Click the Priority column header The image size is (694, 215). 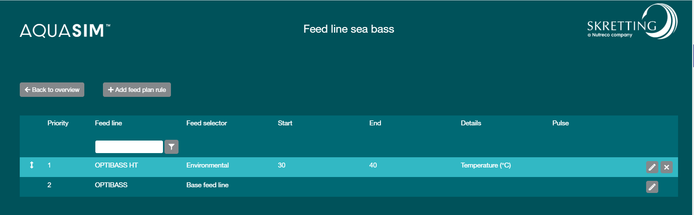coord(58,123)
